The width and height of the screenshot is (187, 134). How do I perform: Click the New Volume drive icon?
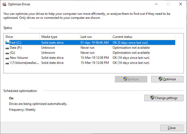tap(7, 58)
